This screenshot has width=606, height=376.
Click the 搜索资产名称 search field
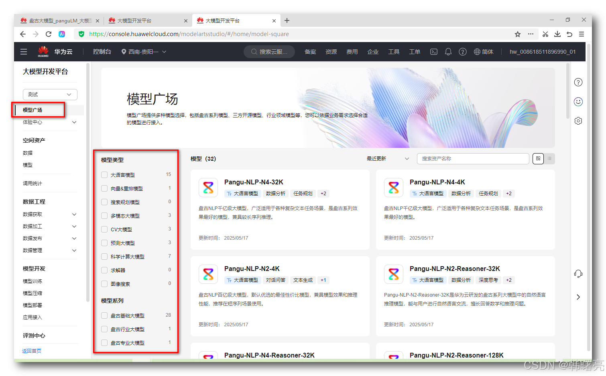click(x=473, y=159)
